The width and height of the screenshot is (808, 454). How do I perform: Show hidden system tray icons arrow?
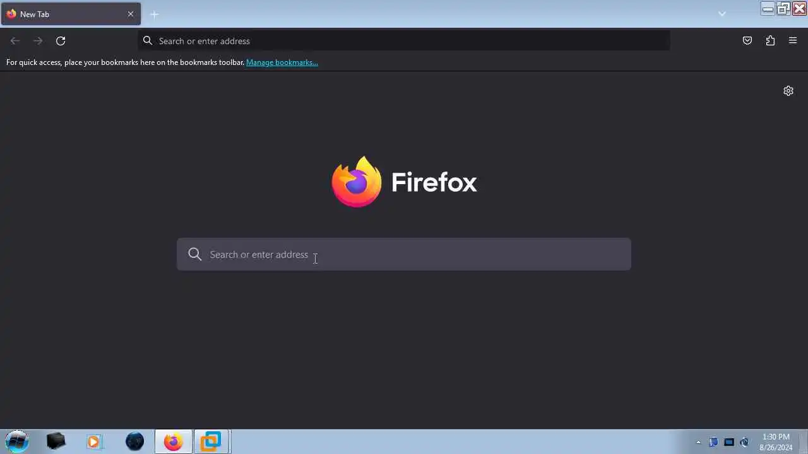tap(698, 442)
